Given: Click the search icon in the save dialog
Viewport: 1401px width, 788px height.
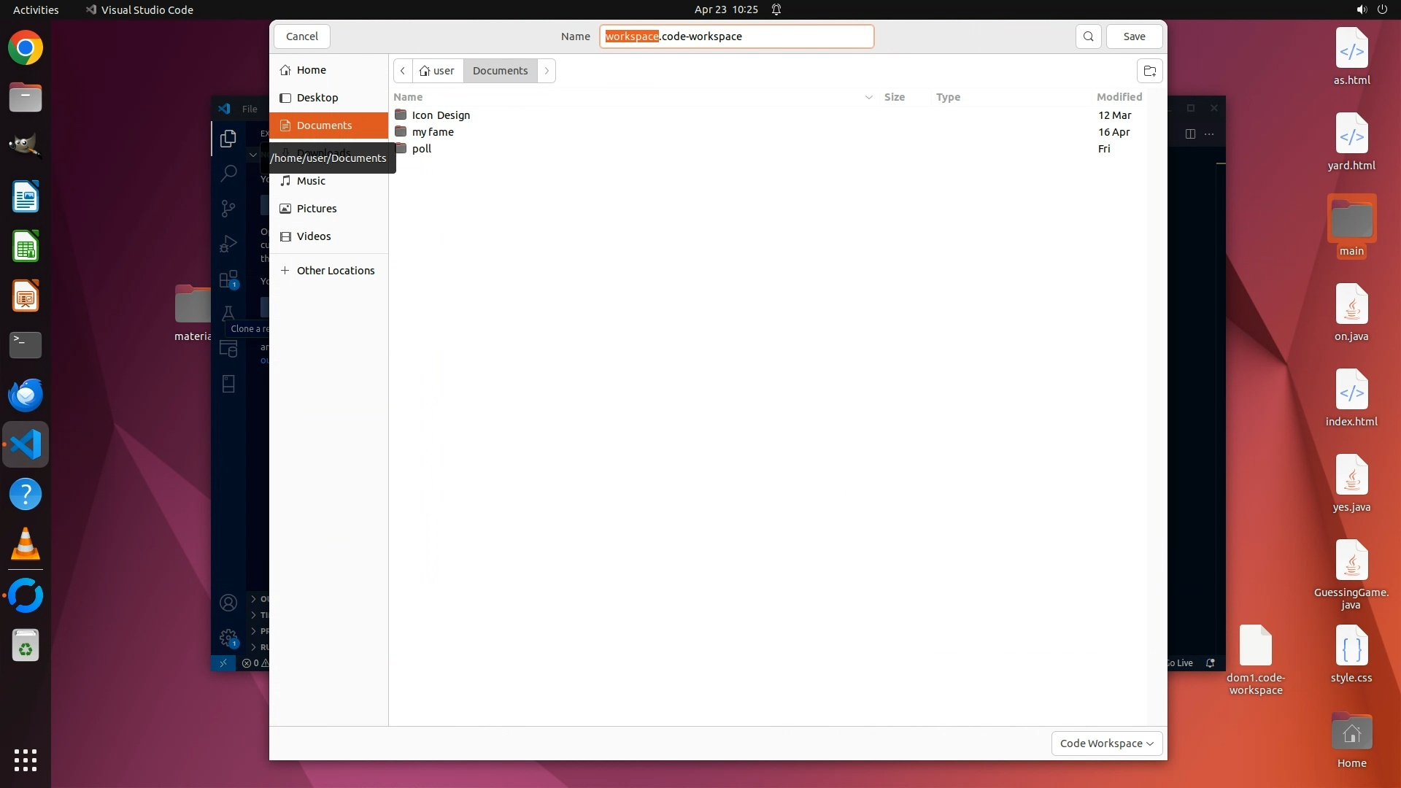Looking at the screenshot, I should click(1088, 36).
